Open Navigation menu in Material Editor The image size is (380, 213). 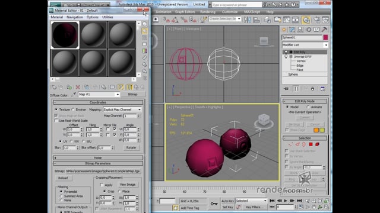pyautogui.click(x=75, y=17)
